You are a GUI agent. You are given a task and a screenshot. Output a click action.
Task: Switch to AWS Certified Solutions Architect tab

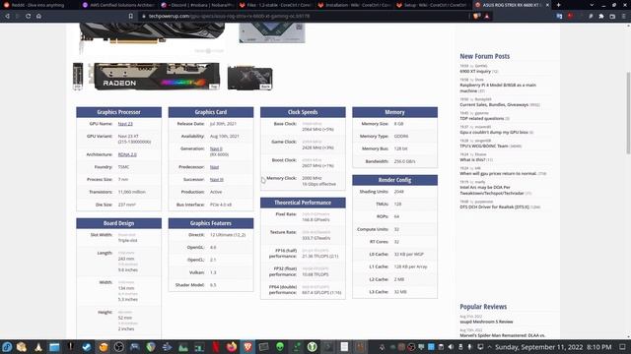click(x=118, y=5)
